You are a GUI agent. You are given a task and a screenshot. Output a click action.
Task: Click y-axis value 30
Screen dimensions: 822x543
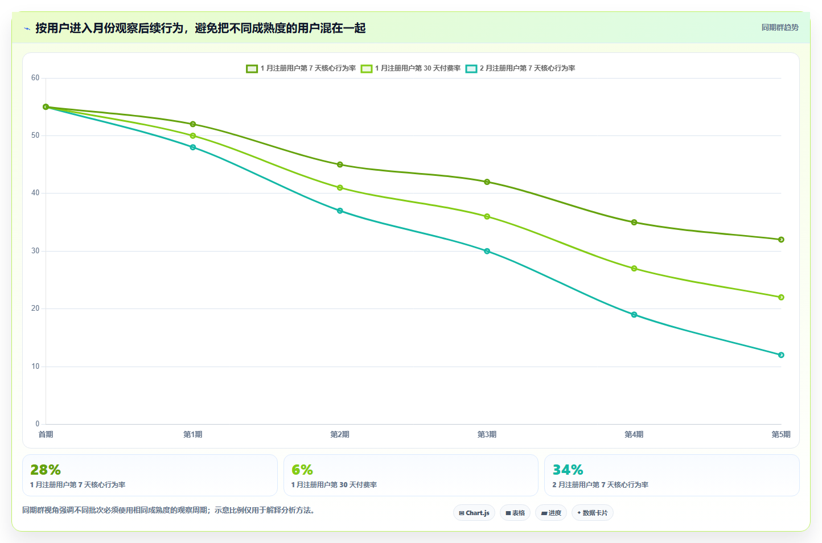35,251
